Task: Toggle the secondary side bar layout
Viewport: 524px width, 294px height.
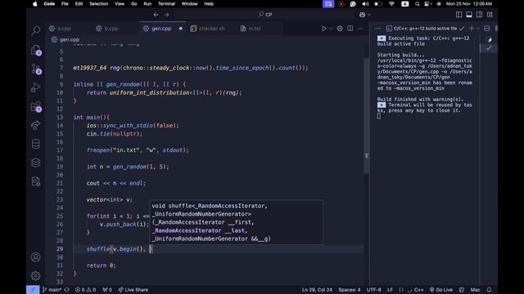Action: pyautogui.click(x=479, y=15)
